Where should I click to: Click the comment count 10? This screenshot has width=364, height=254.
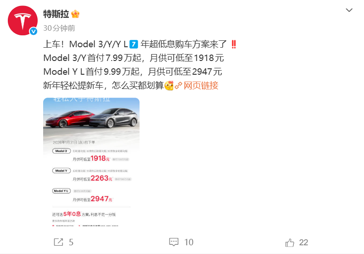[x=189, y=243]
